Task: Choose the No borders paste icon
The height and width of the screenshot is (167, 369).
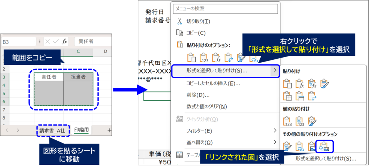Action: [x=287, y=96]
